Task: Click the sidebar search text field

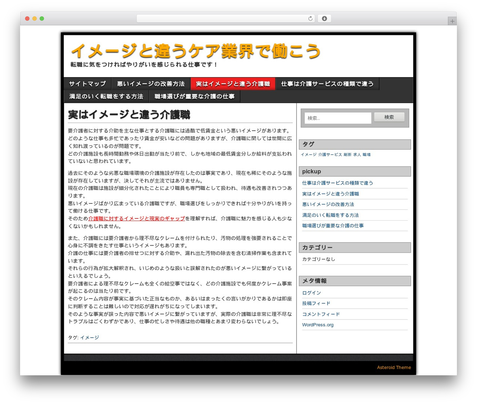Action: click(338, 118)
